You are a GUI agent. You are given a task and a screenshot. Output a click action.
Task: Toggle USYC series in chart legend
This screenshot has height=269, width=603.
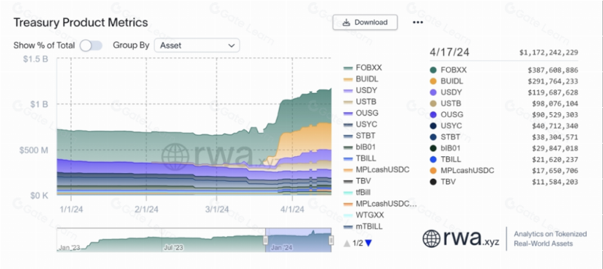pos(360,125)
